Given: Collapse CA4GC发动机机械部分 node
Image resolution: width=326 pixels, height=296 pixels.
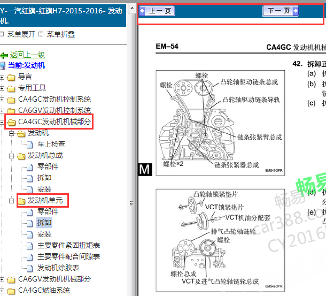Looking at the screenshot, I should point(2,122).
